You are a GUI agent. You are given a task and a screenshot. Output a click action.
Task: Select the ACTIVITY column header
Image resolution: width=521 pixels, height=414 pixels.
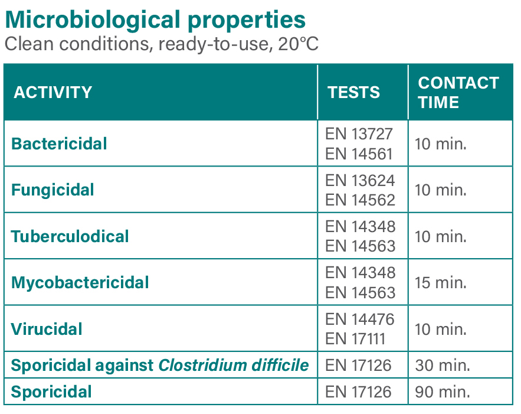pyautogui.click(x=53, y=93)
